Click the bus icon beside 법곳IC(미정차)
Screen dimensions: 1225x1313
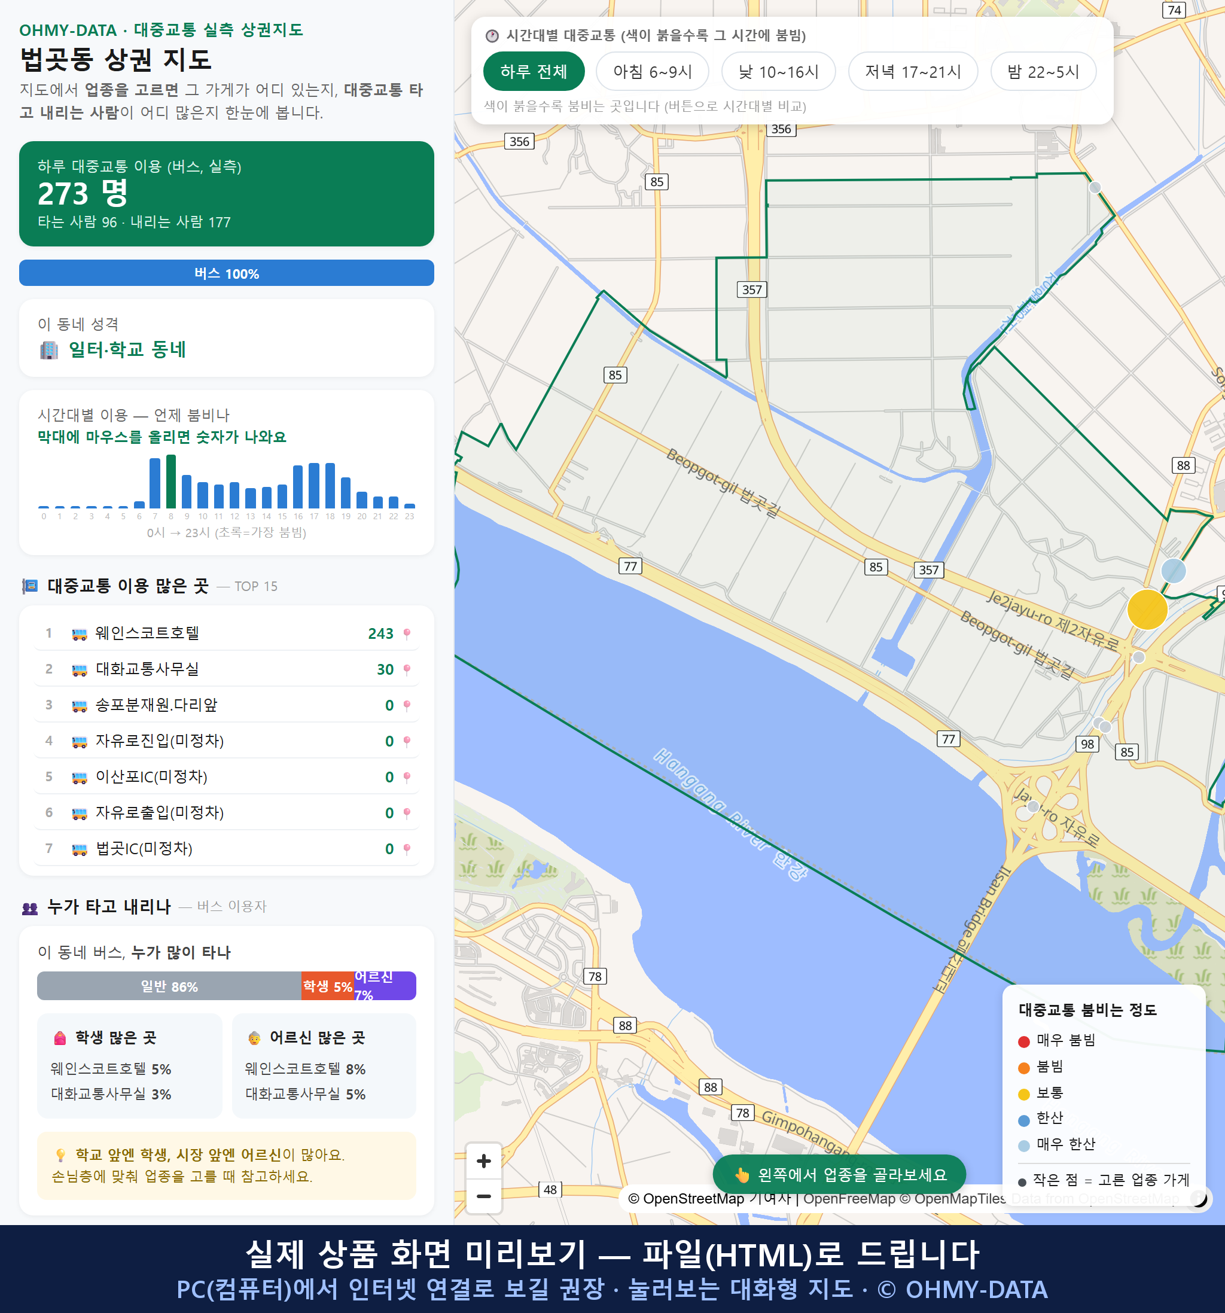tap(79, 849)
